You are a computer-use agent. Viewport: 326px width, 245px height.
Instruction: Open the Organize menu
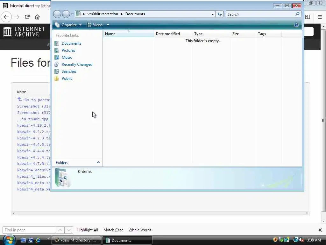point(68,25)
